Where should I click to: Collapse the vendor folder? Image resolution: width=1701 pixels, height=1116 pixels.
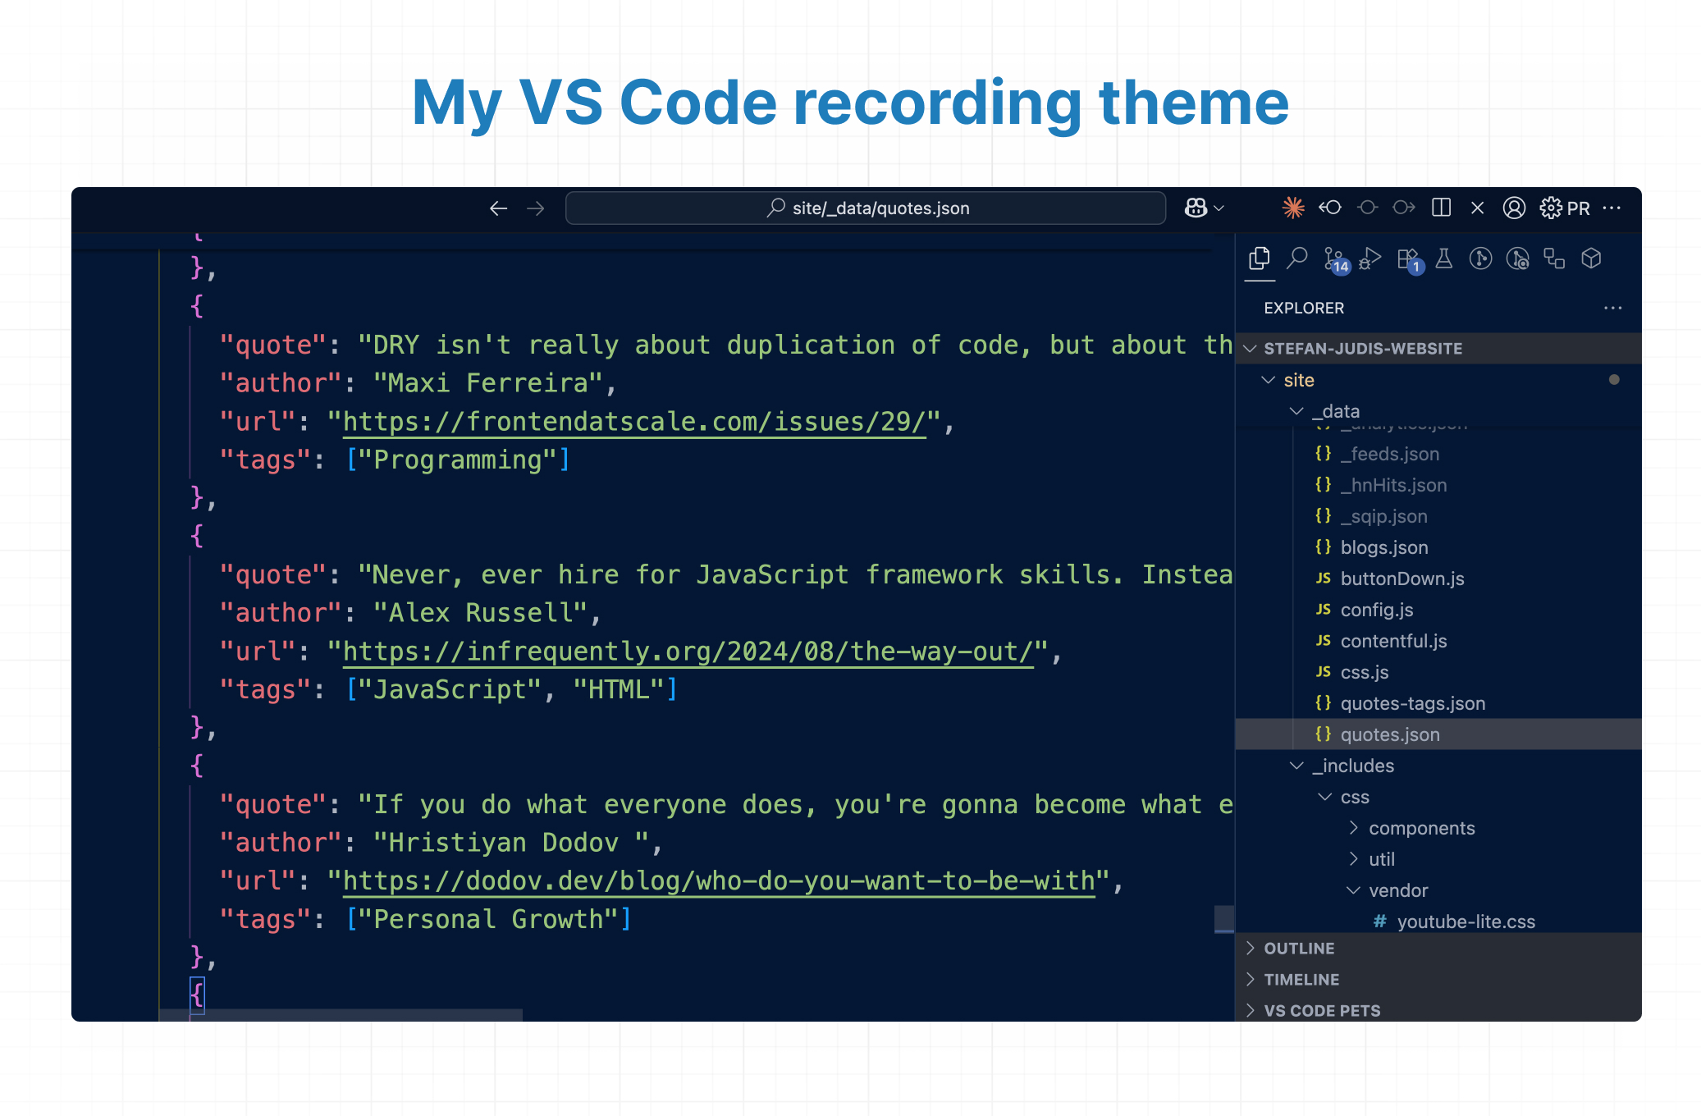[x=1438, y=890]
